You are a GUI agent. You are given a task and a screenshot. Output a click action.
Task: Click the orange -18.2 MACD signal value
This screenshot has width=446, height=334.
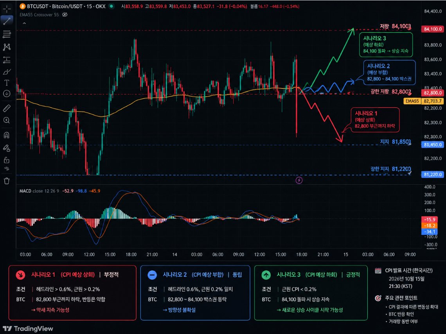point(430,225)
